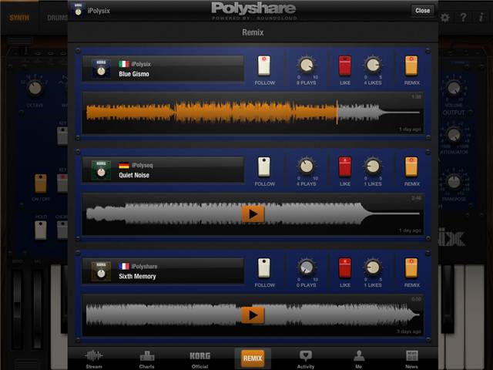Open settings gear in background synth
493x370 pixels.
coord(444,18)
